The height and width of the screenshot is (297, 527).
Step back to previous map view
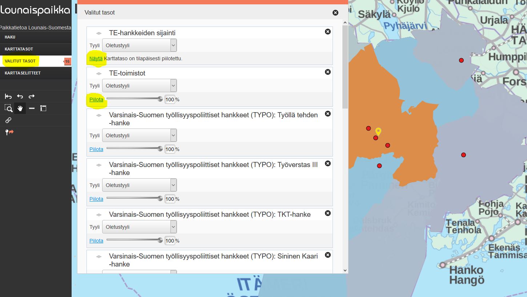click(x=20, y=96)
